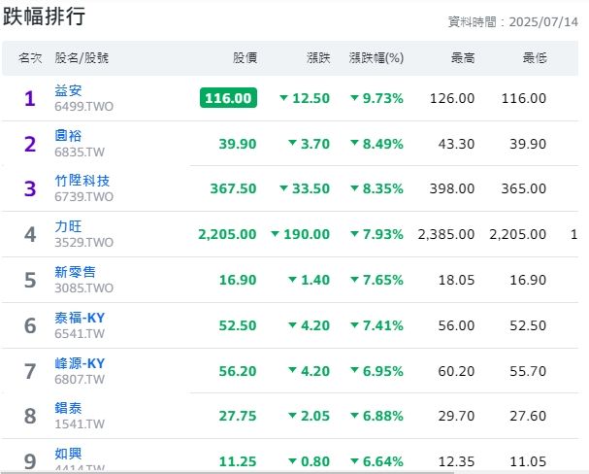
Task: Click stock code 1541.TW
Action: click(80, 424)
